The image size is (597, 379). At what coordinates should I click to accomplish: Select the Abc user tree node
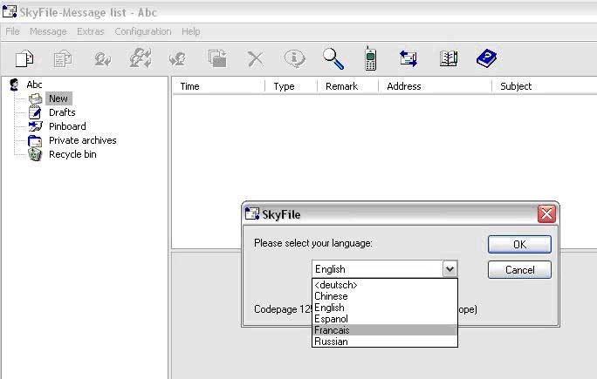point(34,85)
